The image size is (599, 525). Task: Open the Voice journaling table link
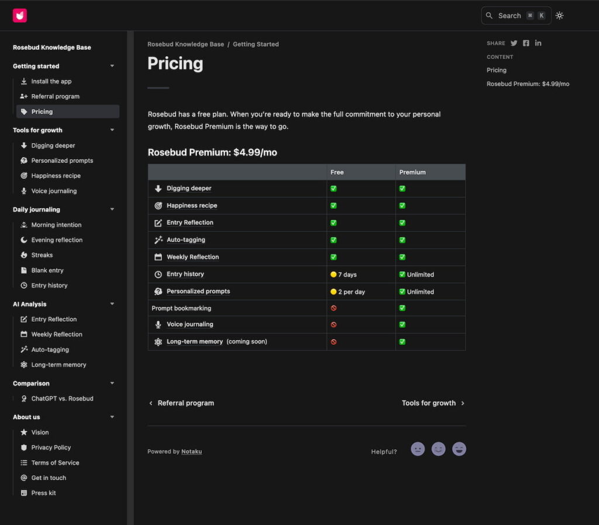coord(190,324)
